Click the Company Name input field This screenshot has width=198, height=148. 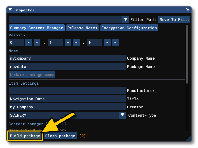click(67, 58)
